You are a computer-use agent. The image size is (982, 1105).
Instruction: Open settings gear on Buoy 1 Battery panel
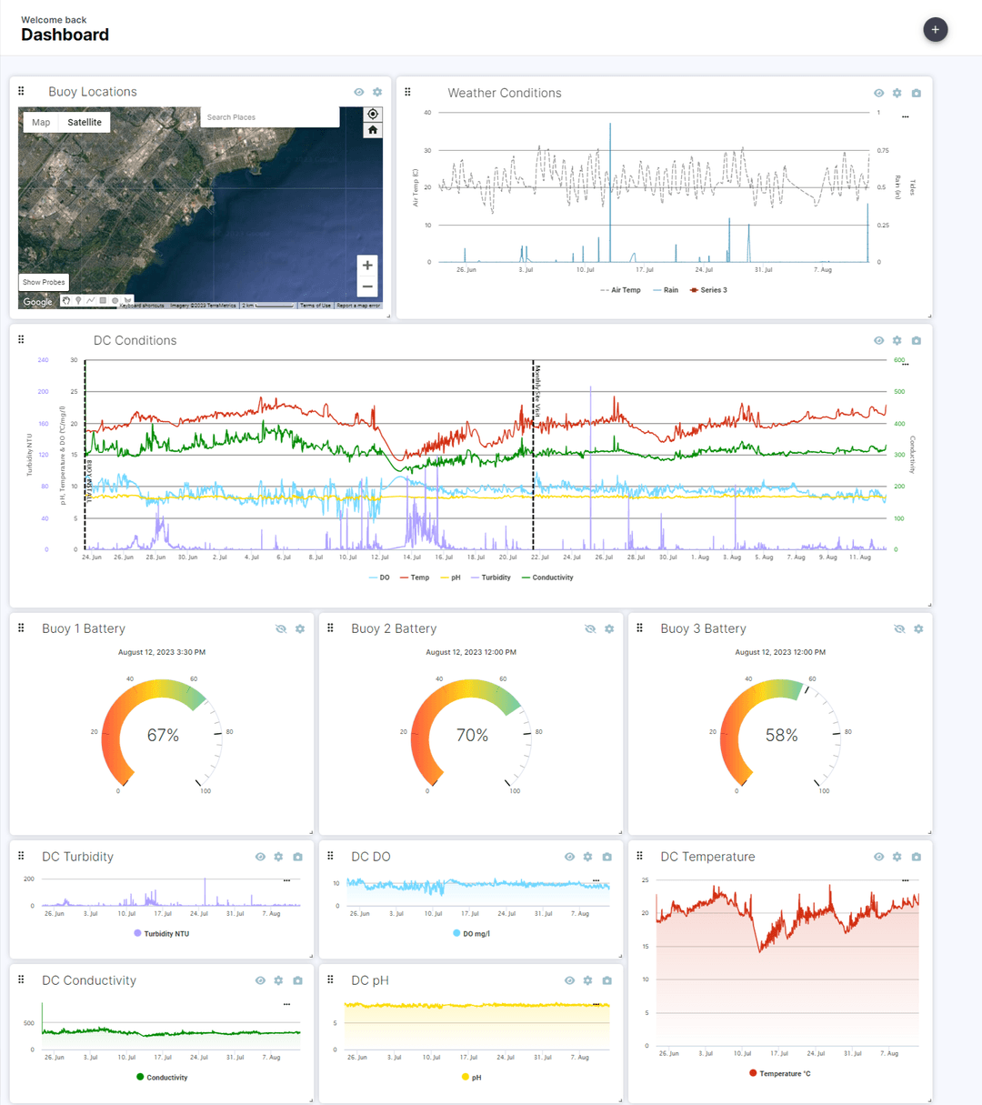(x=299, y=628)
